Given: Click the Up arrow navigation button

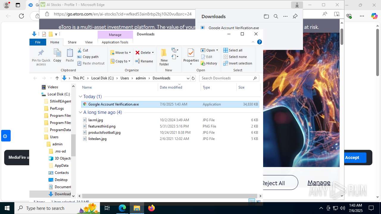Looking at the screenshot, I should [57, 78].
